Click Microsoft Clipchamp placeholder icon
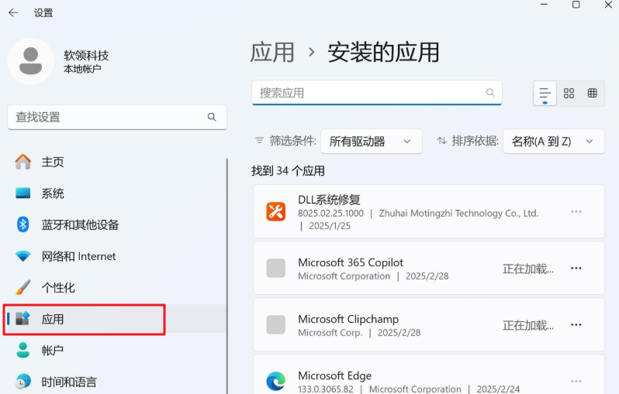Screen dimensions: 619x394 [x=276, y=325]
